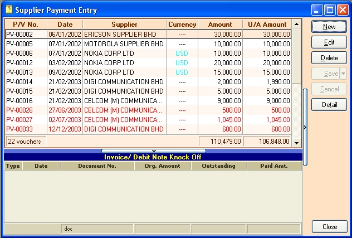Click the Paid Amt. column header
352x238 pixels.
[x=274, y=166]
